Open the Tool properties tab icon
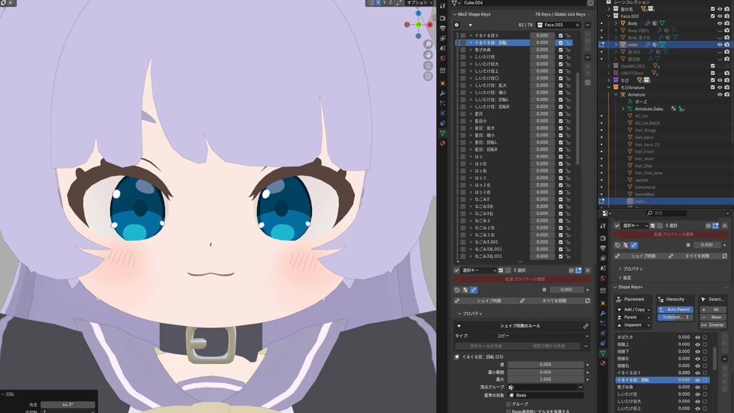 pyautogui.click(x=443, y=7)
